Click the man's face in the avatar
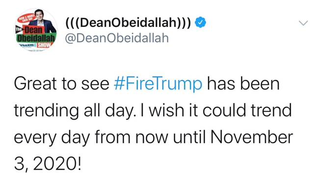This screenshot has width=321, height=180. (x=39, y=15)
